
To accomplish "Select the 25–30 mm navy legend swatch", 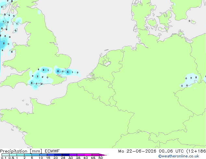I will point(66,155).
